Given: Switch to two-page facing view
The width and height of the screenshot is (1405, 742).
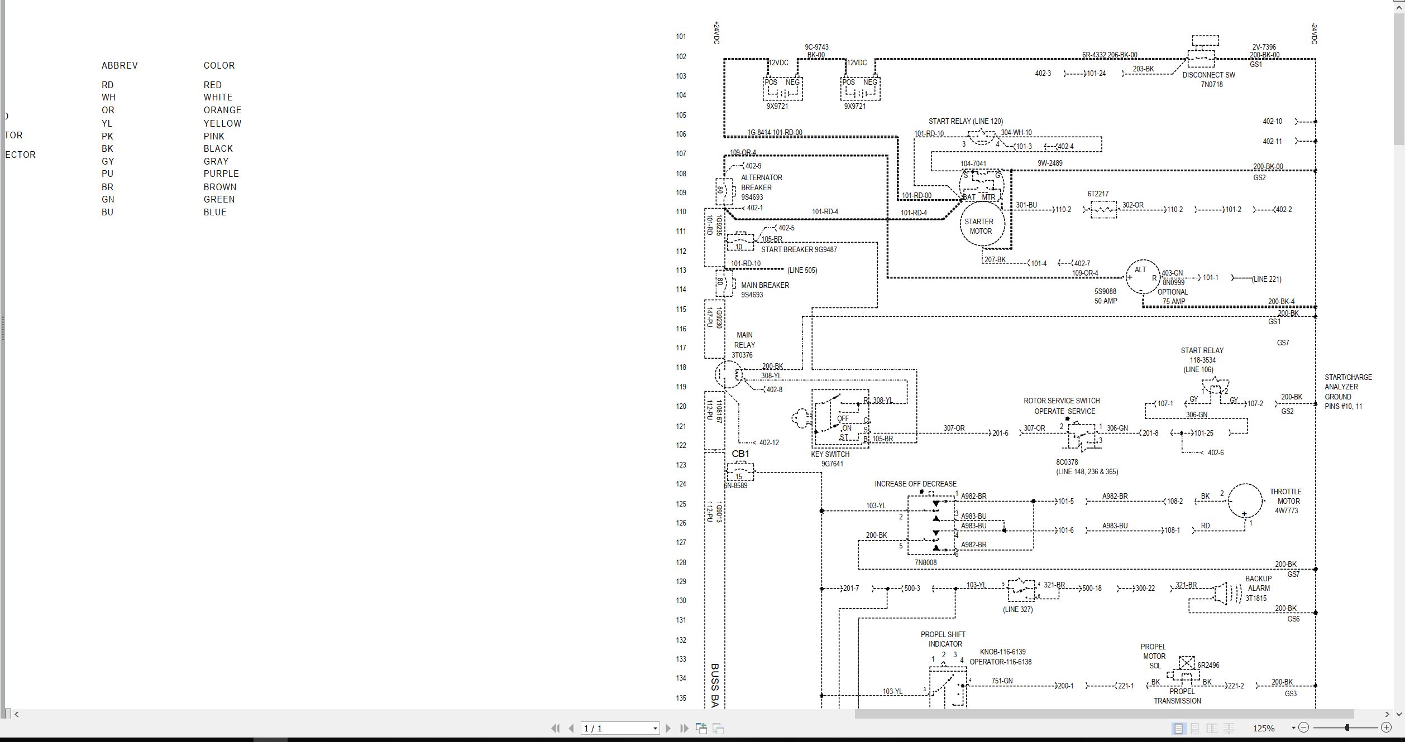Looking at the screenshot, I should [x=1212, y=728].
